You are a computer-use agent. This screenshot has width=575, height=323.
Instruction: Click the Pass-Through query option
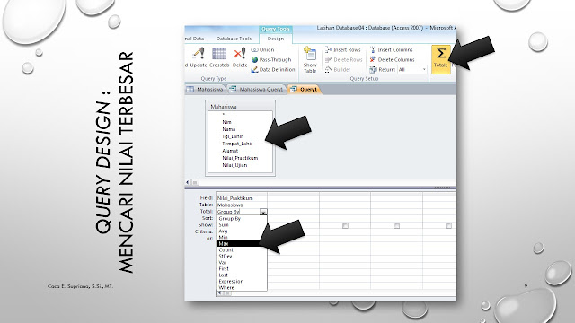(x=271, y=60)
